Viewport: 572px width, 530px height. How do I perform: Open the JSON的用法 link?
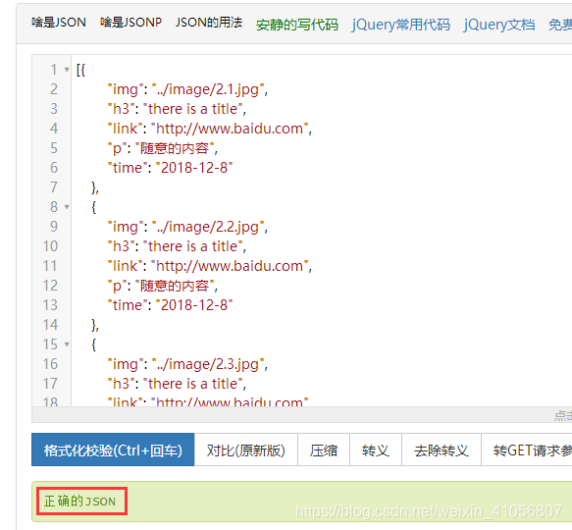[x=209, y=23]
